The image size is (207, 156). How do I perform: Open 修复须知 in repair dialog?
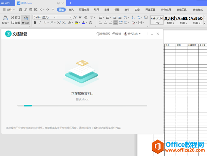coord(103,34)
